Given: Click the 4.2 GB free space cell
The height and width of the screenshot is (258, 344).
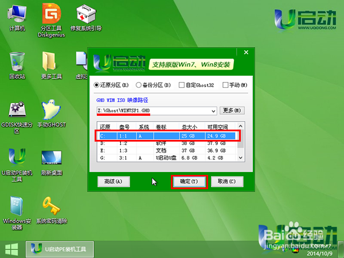Looking at the screenshot, I should pos(215,158).
